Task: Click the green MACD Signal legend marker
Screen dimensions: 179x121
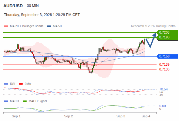Action: pos(25,101)
